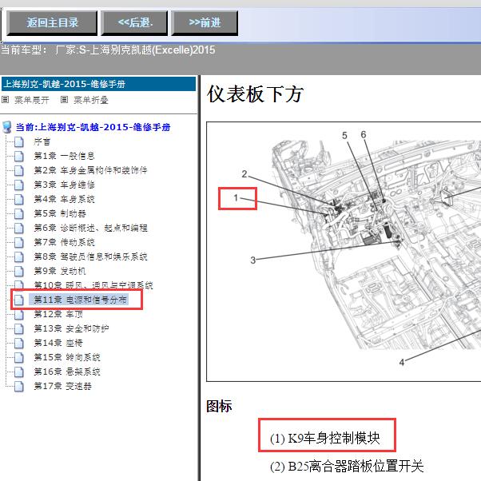The image size is (481, 481).
Task: Click page icon next to 序言
Action: 19,141
